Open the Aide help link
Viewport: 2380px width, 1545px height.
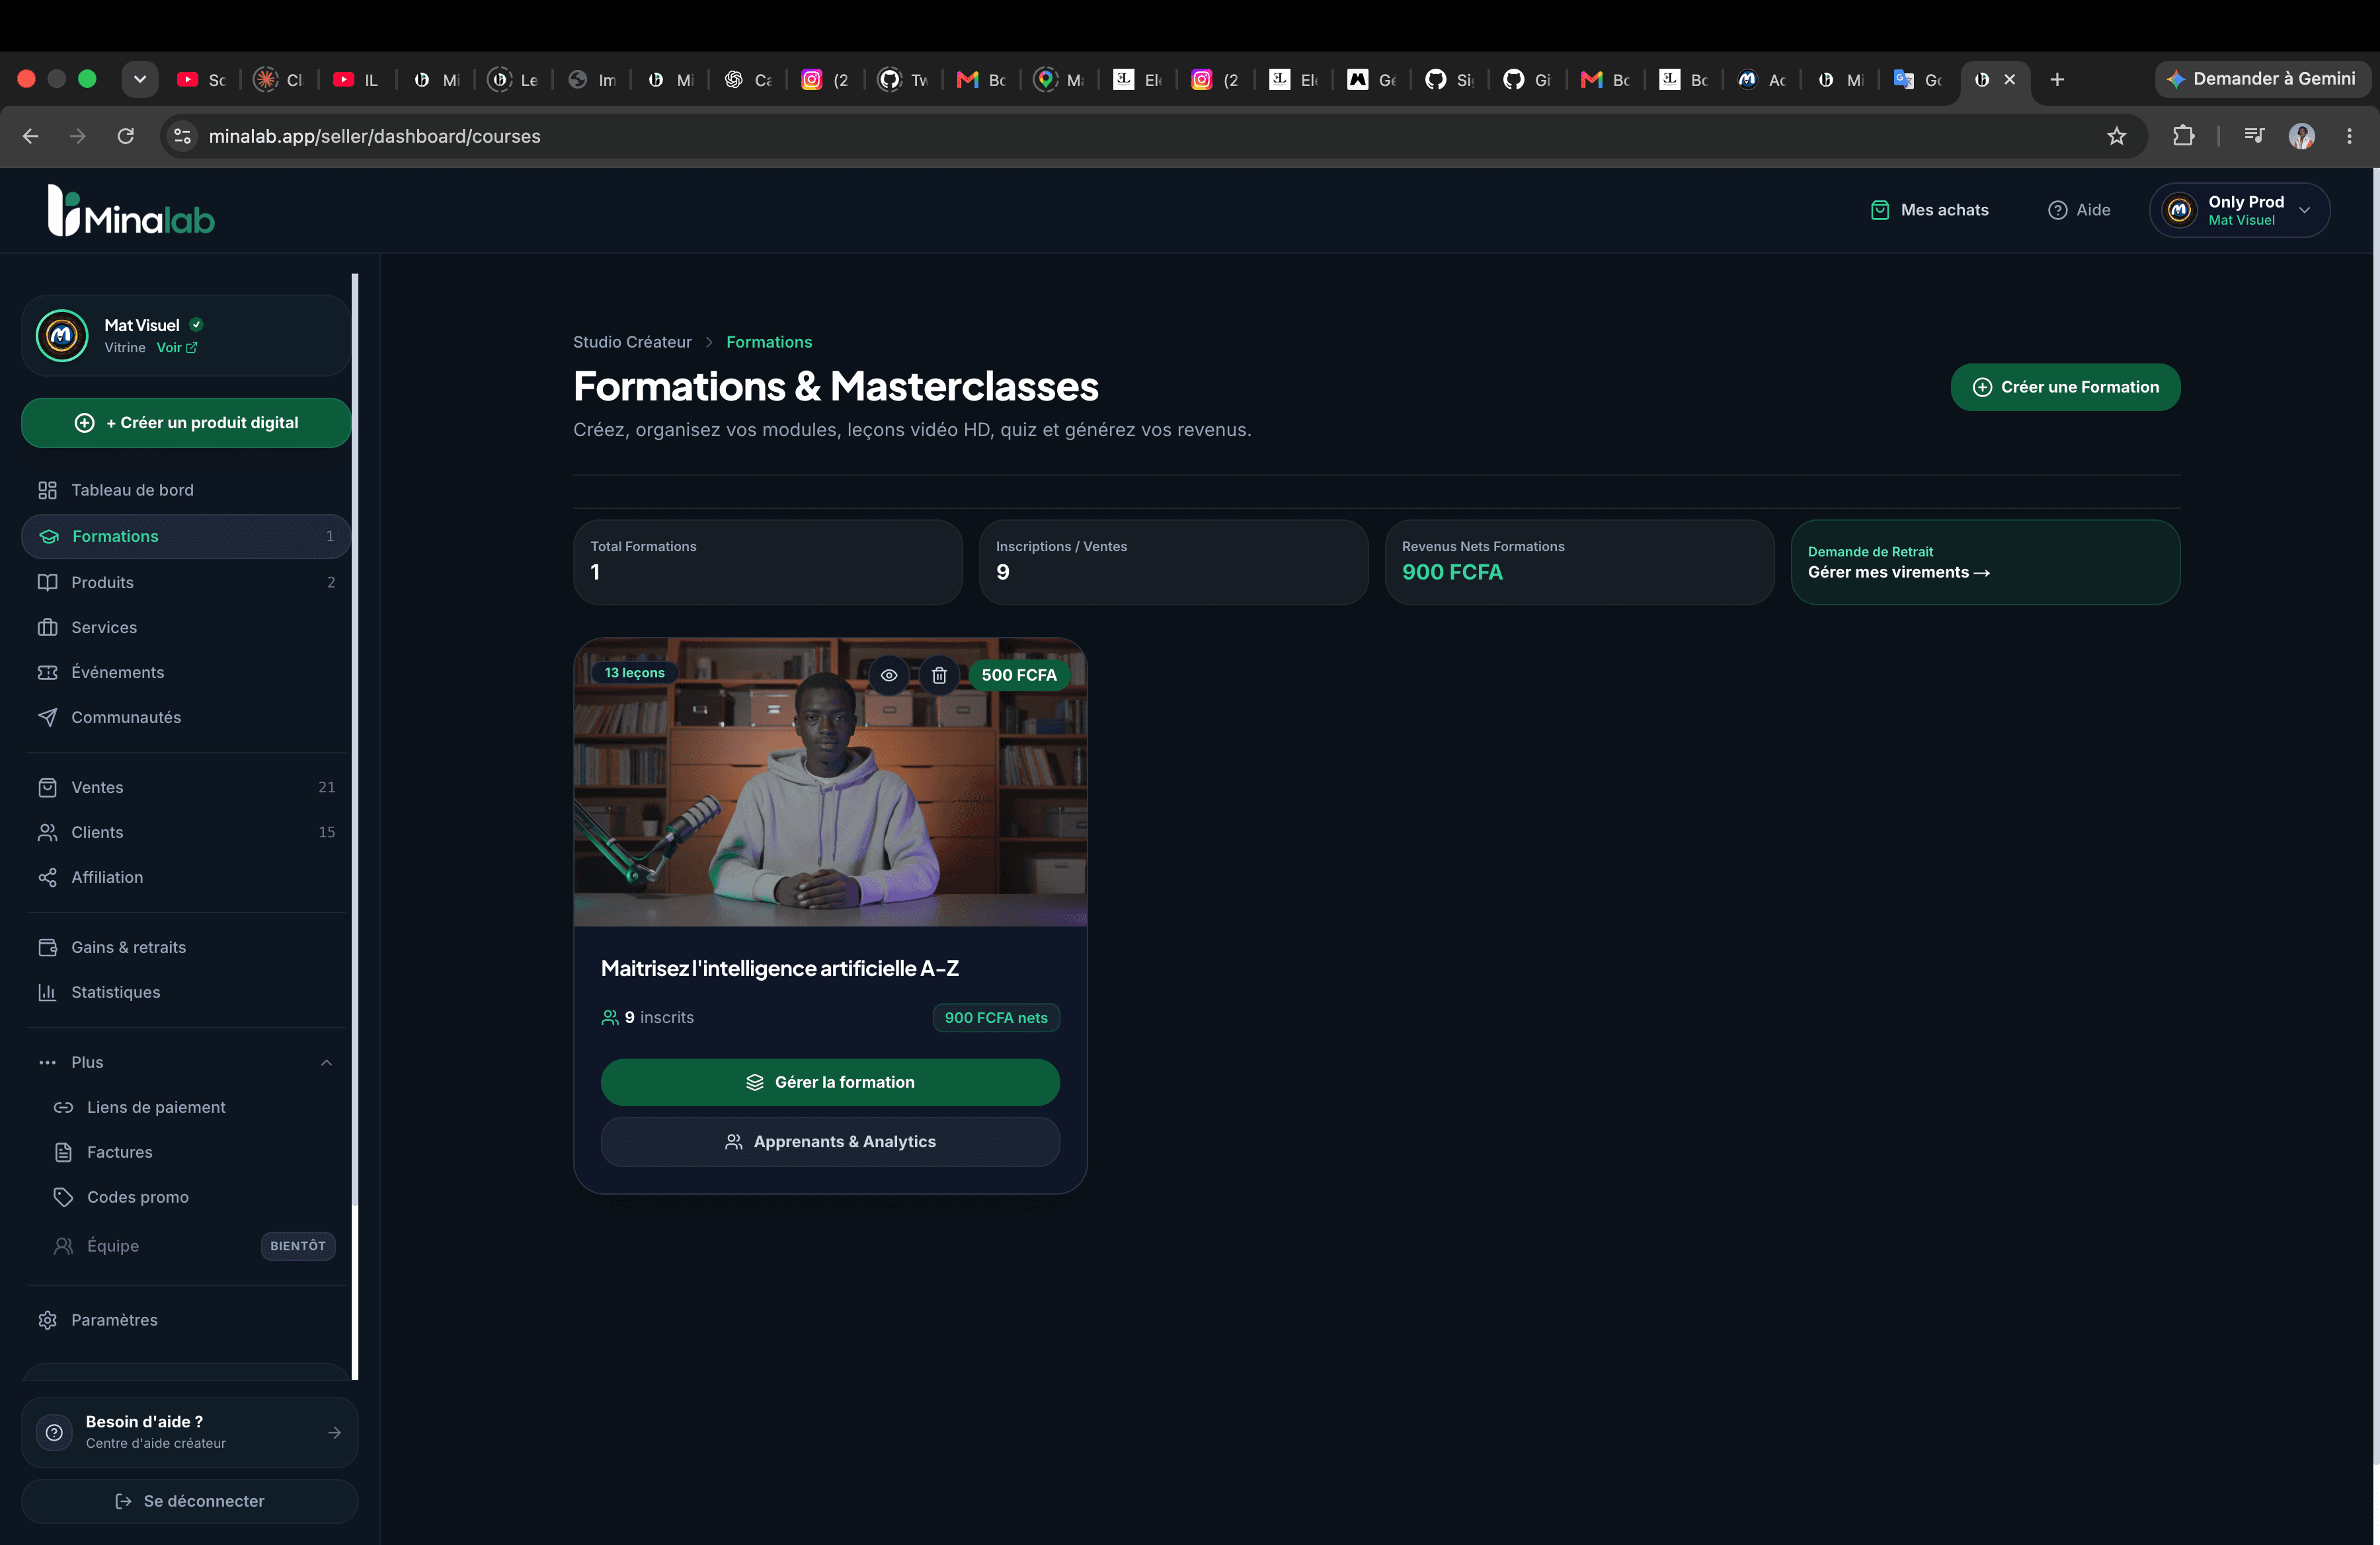(x=2079, y=210)
